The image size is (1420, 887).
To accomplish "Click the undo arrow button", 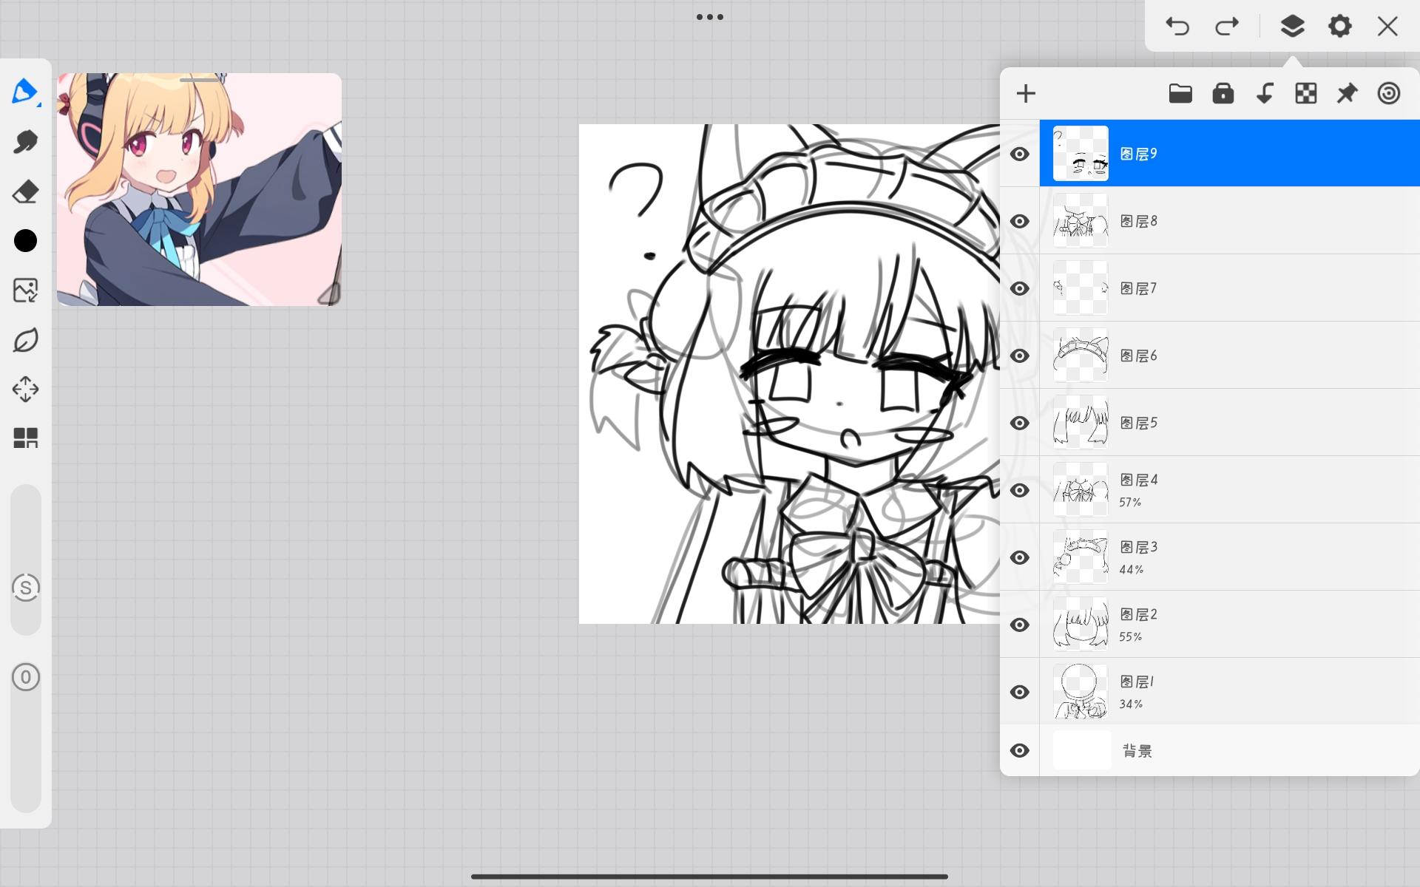I will tap(1177, 27).
